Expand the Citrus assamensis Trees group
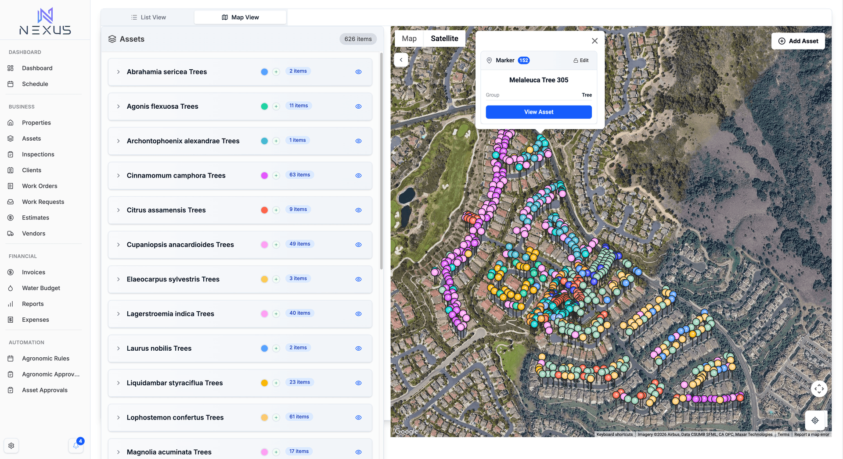This screenshot has width=843, height=459. point(118,210)
